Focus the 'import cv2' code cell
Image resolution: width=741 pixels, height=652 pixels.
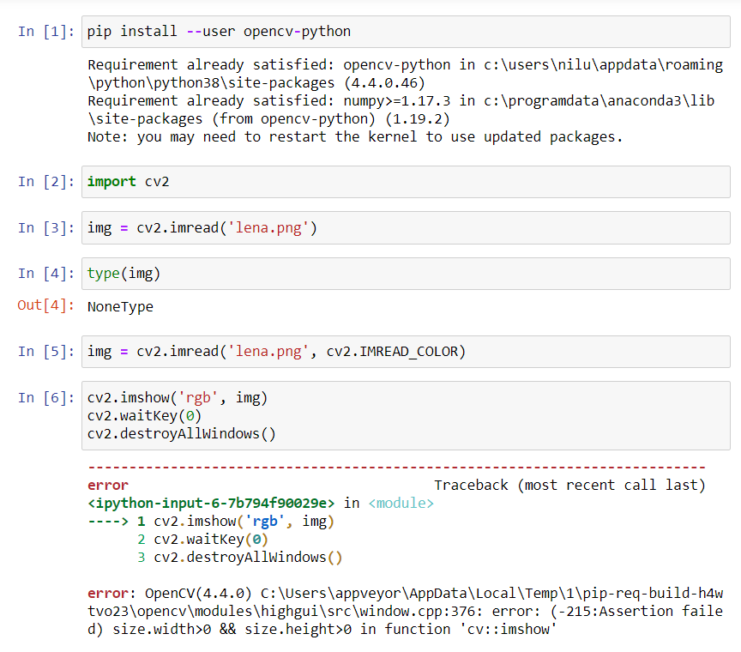click(406, 182)
